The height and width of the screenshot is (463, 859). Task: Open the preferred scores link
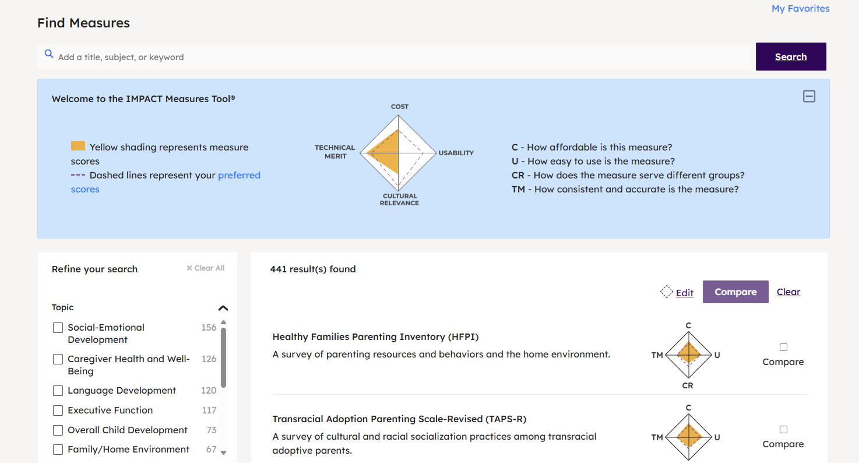[x=166, y=182]
